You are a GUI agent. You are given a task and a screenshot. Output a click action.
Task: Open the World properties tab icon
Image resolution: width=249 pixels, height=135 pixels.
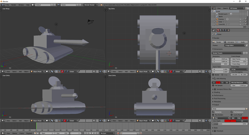tap(226, 30)
